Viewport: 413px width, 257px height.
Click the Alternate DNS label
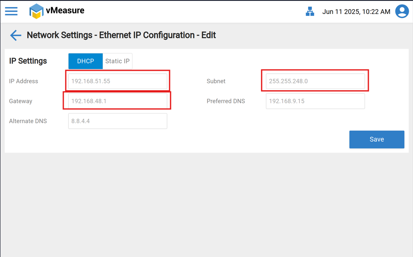coord(28,121)
